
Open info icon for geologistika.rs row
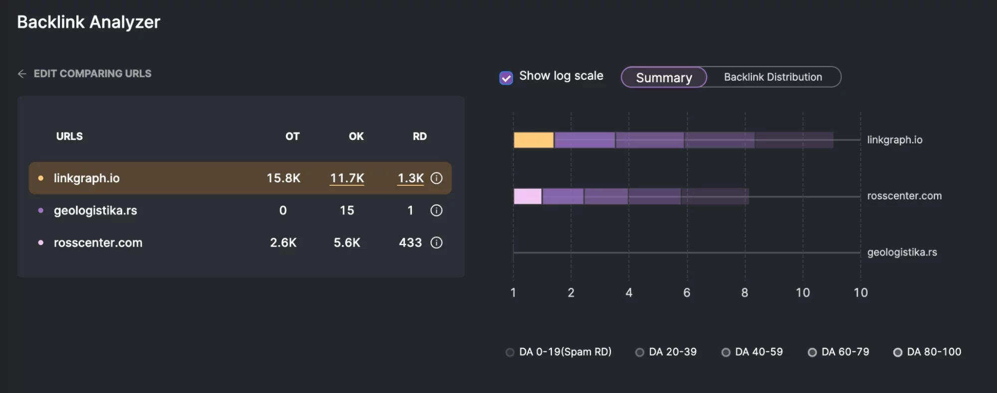coord(436,211)
